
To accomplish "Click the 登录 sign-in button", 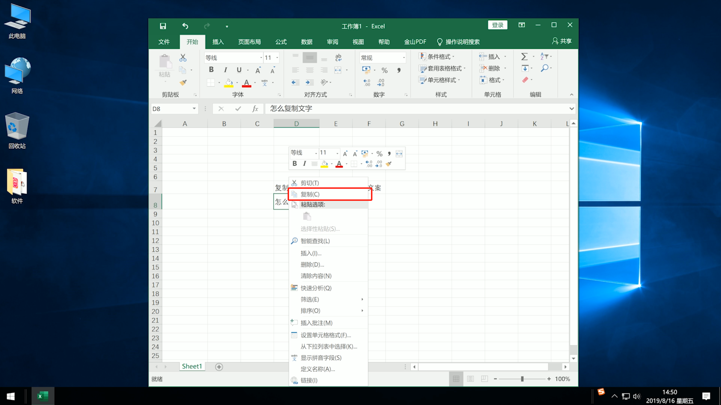I will point(498,25).
